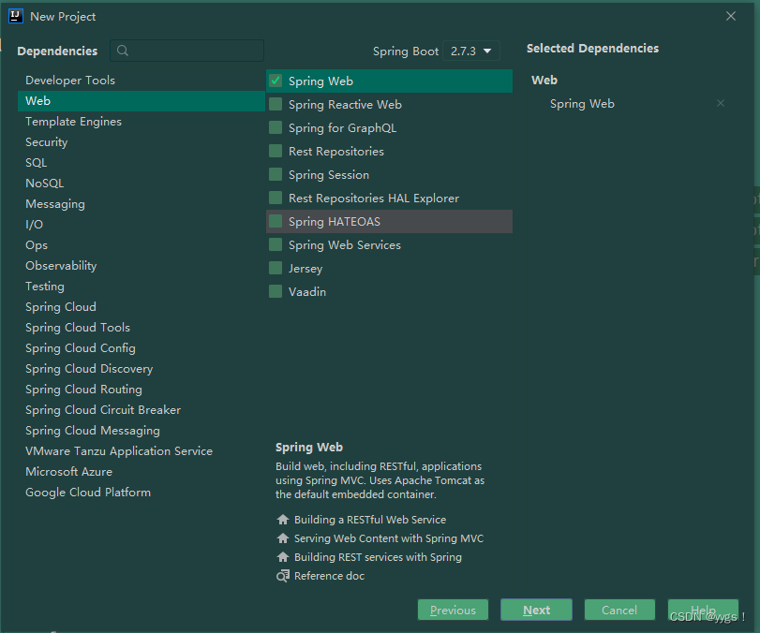Choose the Security category

[142, 142]
